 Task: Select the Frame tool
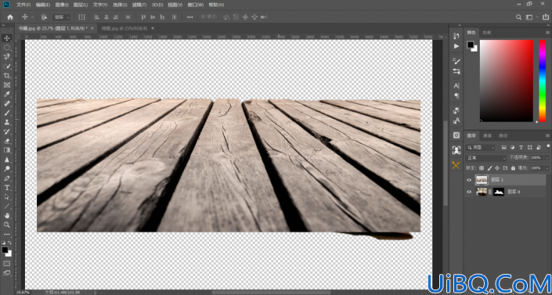point(7,85)
